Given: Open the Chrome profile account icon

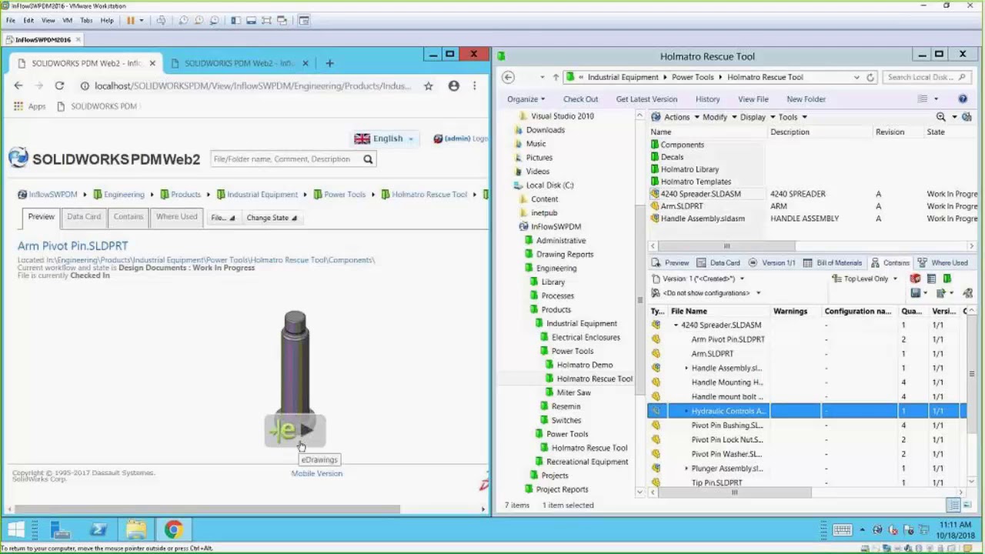Looking at the screenshot, I should point(454,86).
